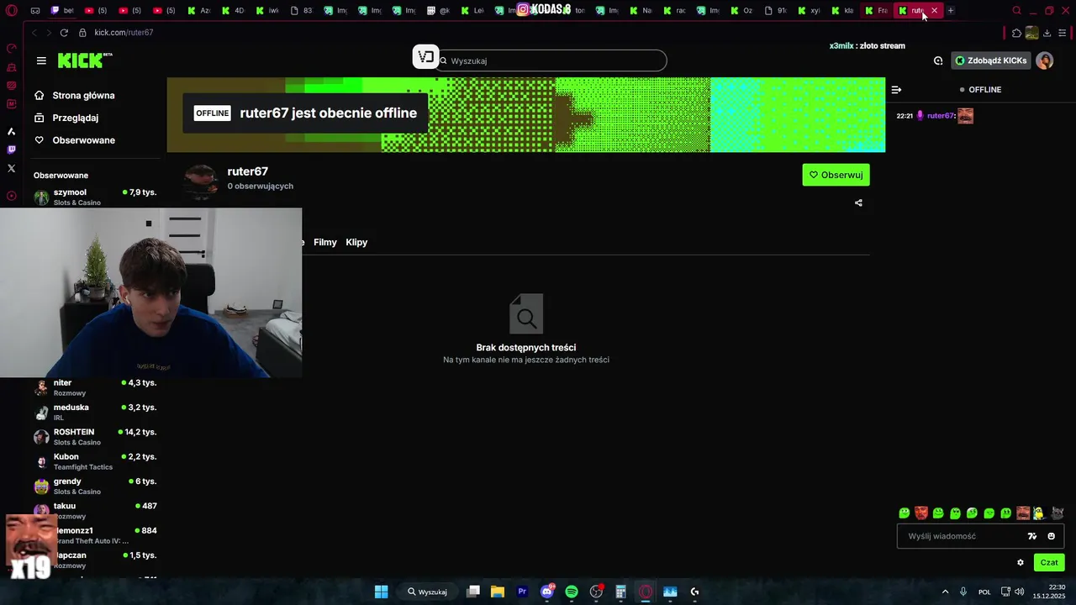Open Opera easy setup menu icon

tap(1063, 33)
